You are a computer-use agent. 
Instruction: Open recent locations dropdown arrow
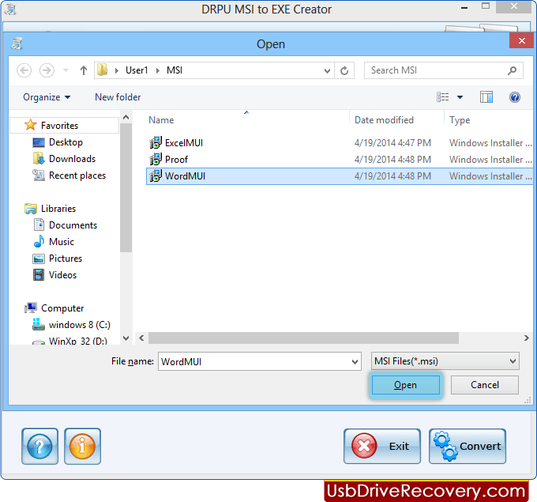point(66,70)
